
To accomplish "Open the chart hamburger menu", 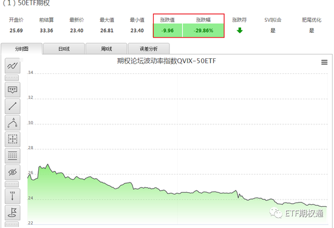I will coord(324,62).
